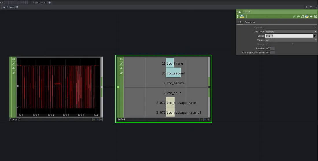The height and width of the screenshot is (161, 318).
Task: Open the Info Type General dropdown
Action: (x=291, y=31)
